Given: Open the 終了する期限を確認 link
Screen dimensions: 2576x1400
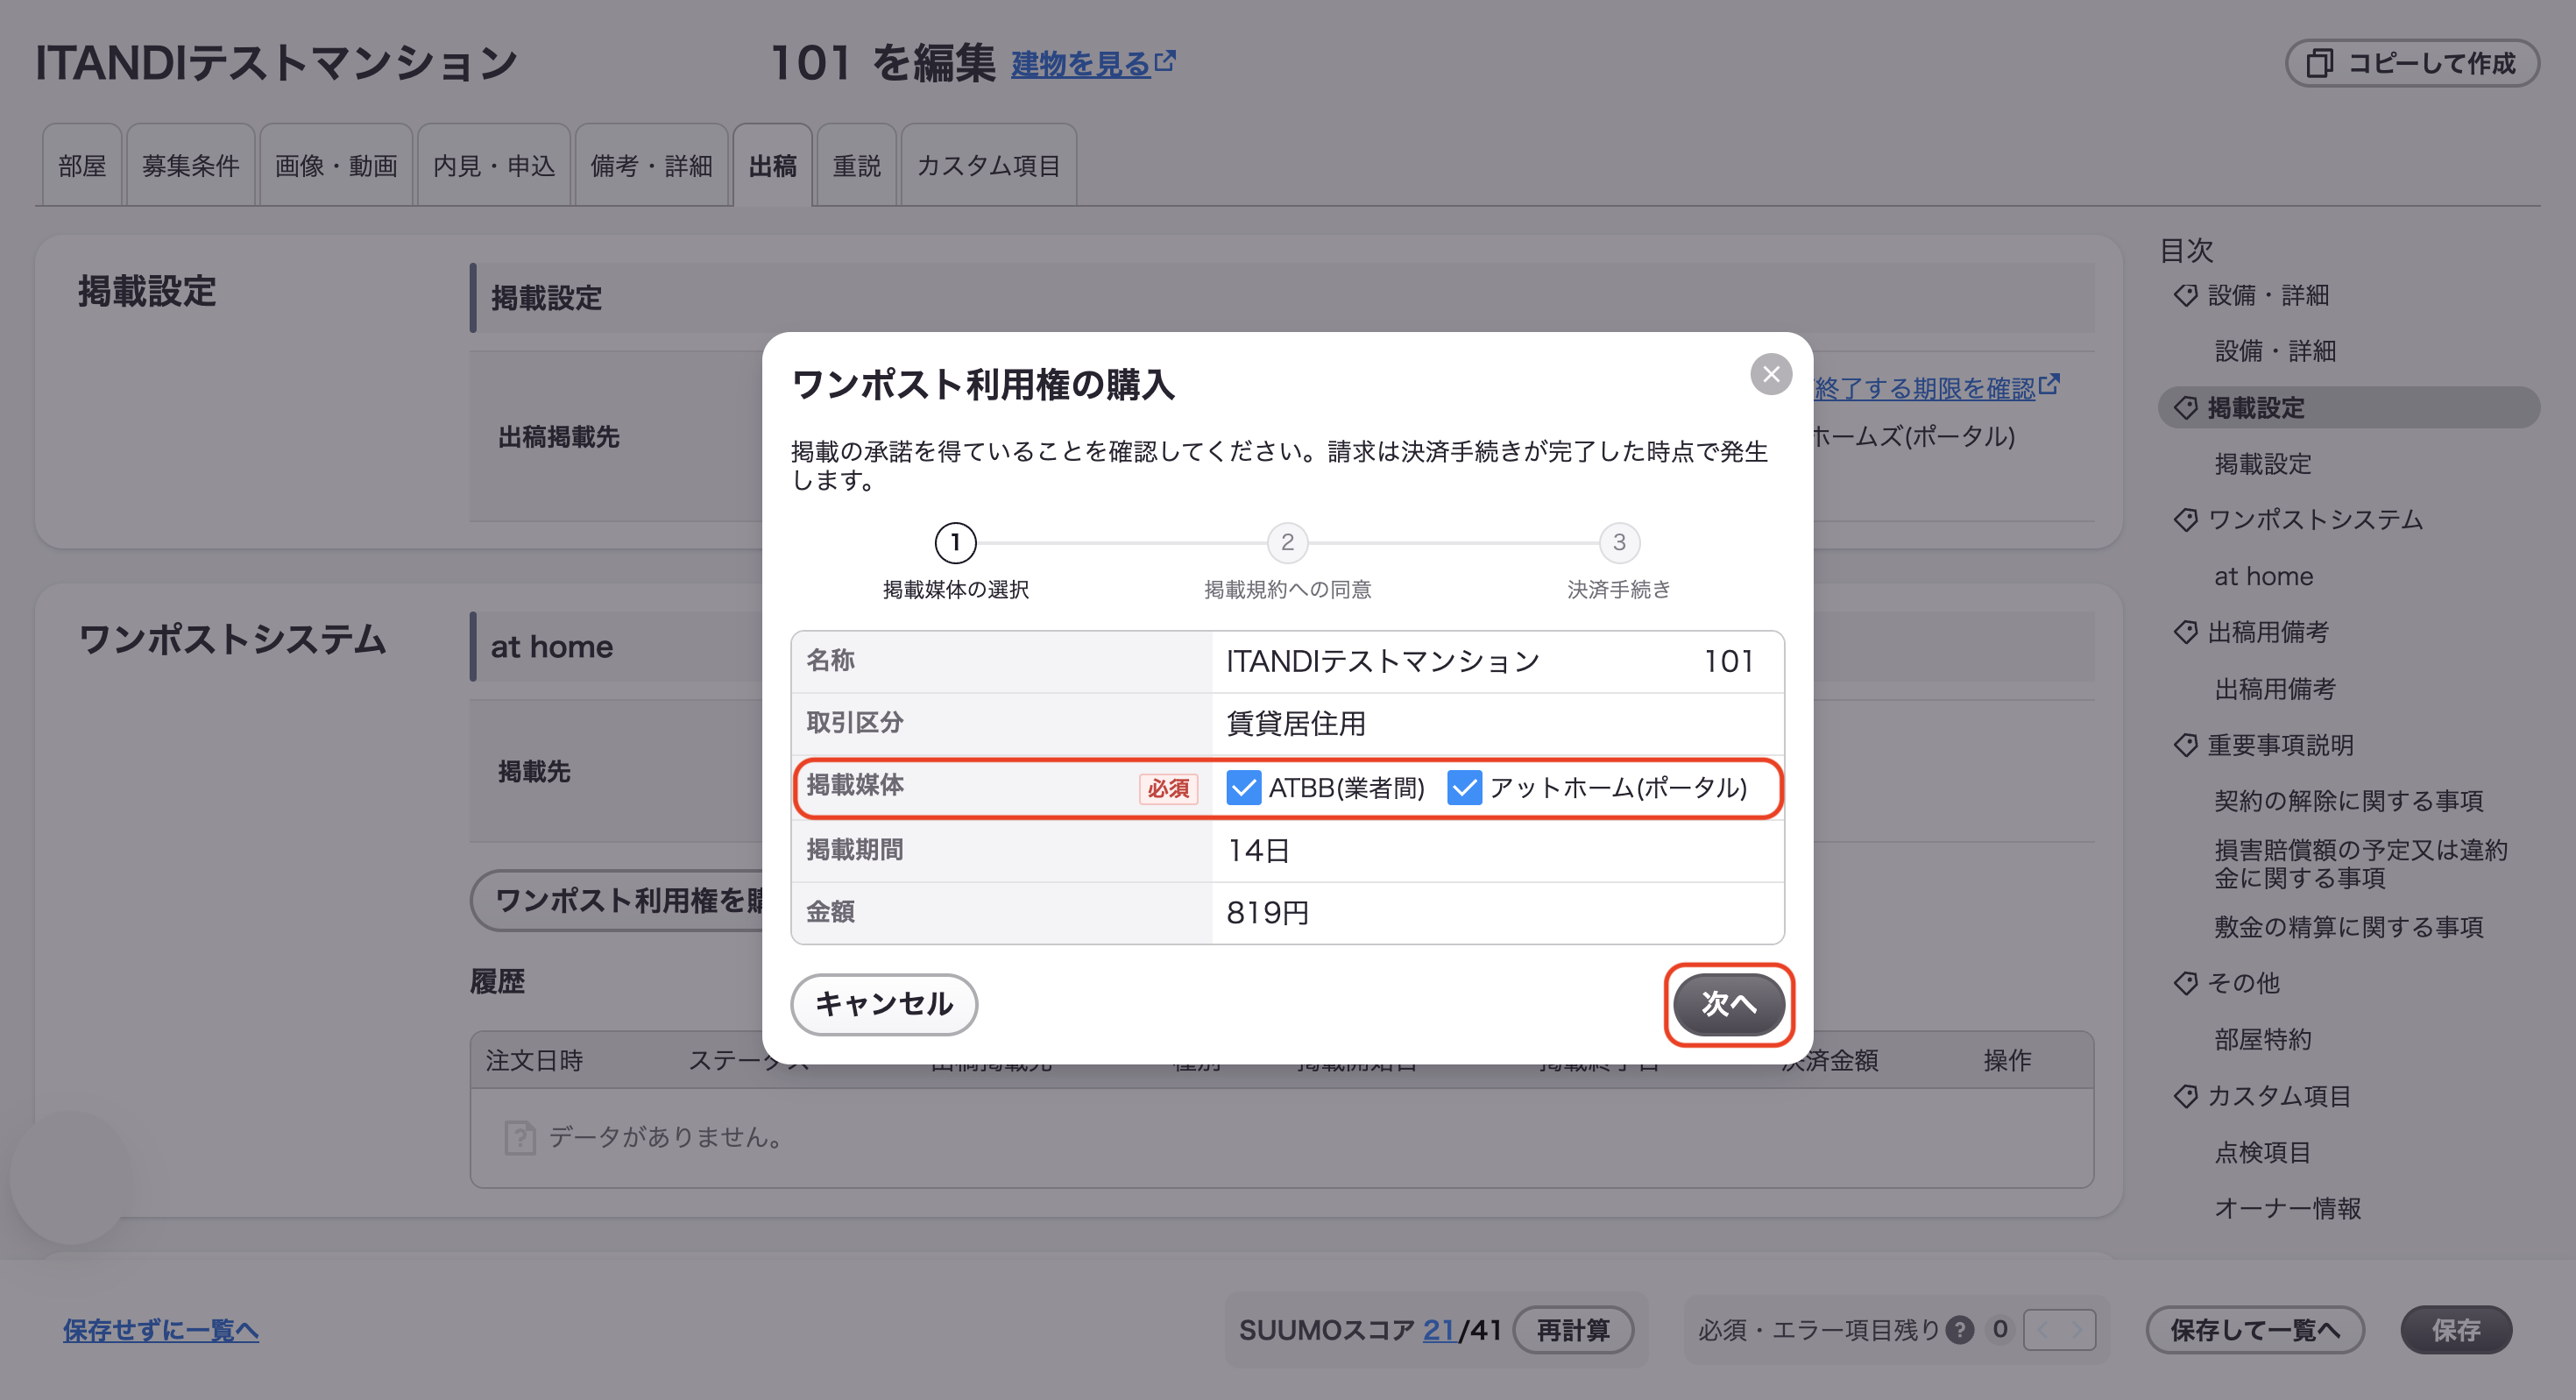Looking at the screenshot, I should coord(1936,387).
